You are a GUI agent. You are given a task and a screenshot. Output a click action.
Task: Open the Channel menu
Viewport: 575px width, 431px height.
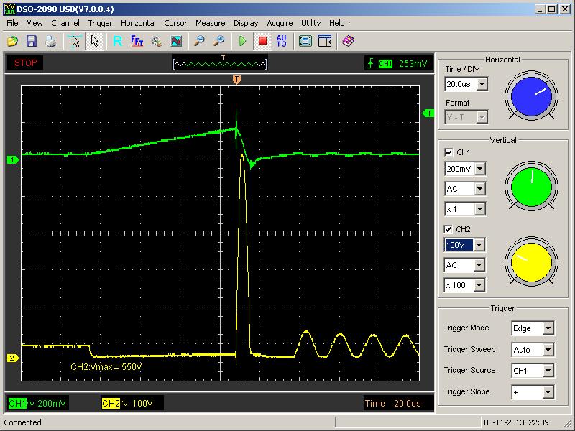[65, 23]
